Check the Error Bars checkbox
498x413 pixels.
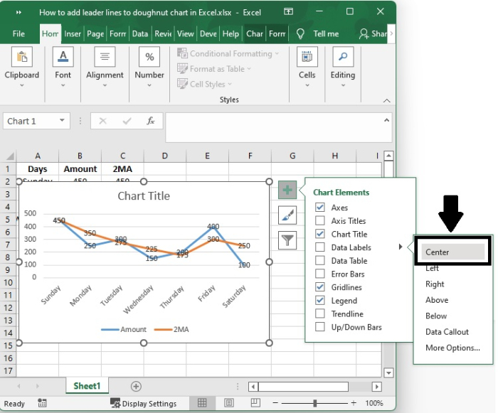[320, 274]
